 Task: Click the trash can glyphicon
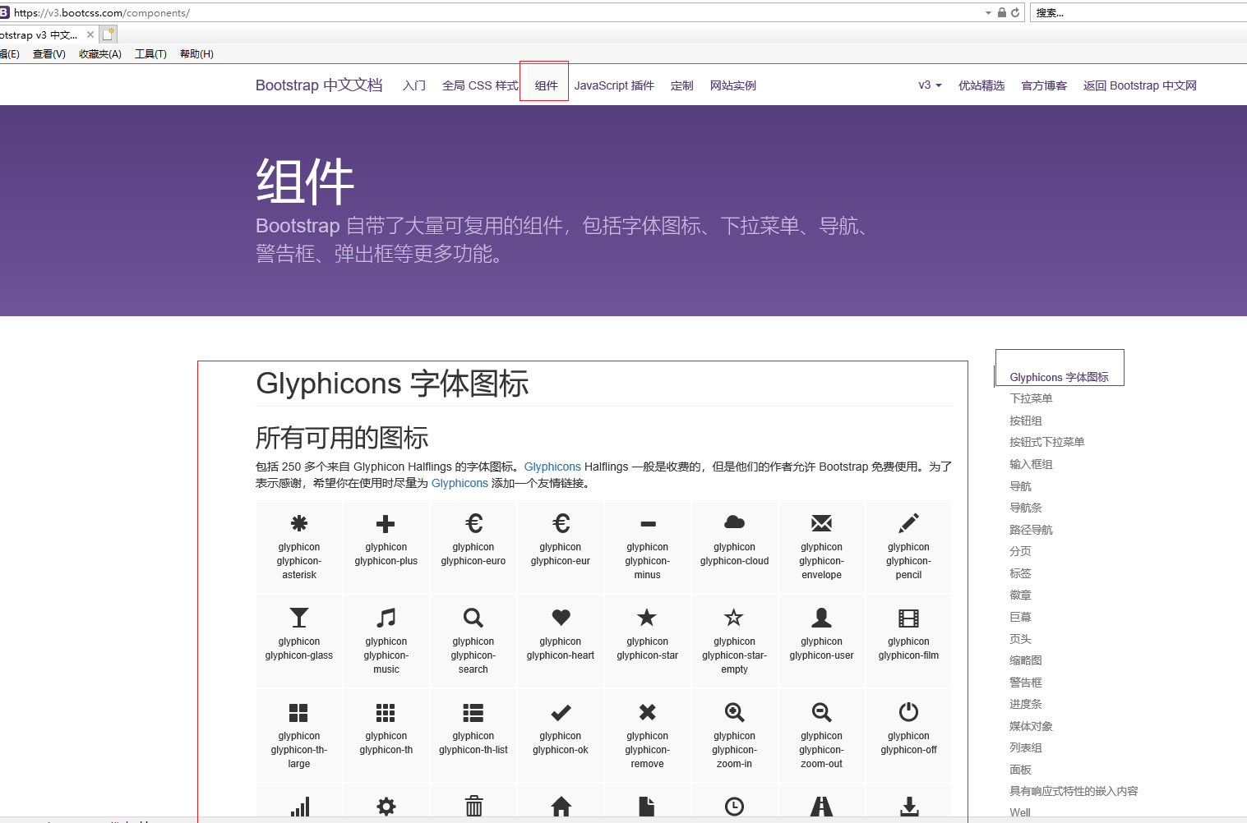pos(474,807)
